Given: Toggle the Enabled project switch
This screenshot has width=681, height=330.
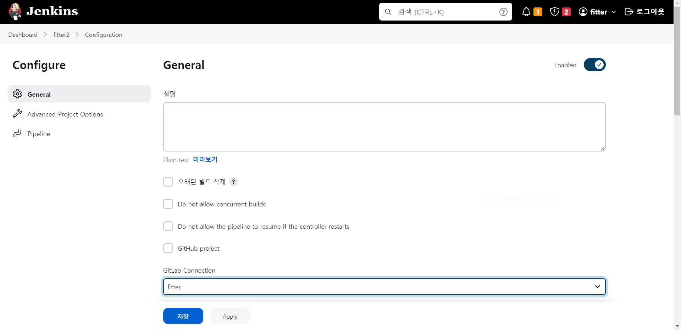Looking at the screenshot, I should click(595, 65).
